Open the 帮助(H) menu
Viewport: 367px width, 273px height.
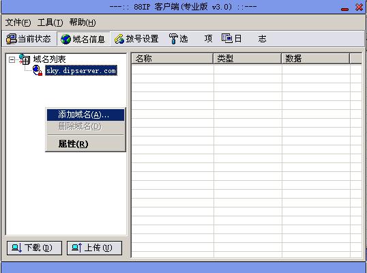coord(83,23)
